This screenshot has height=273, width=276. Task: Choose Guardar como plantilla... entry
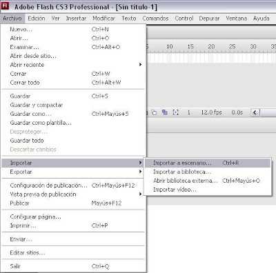coord(74,123)
